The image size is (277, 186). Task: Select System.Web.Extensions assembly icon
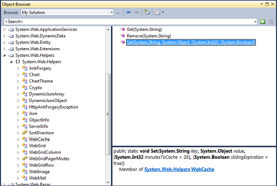[x=11, y=49]
